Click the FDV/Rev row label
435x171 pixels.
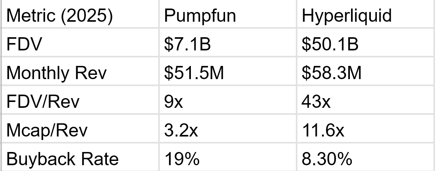43,102
